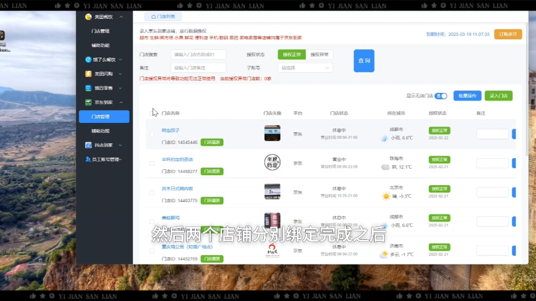Click the 授权状态 column header
Viewport: 536px width, 301px height.
click(438, 113)
